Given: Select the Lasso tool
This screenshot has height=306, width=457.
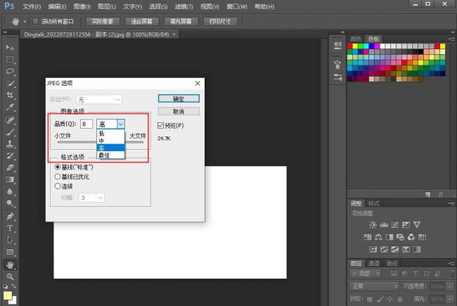Looking at the screenshot, I should click(x=10, y=71).
